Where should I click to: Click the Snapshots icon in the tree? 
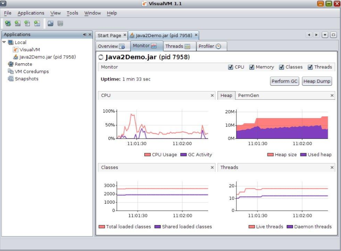tap(11, 79)
